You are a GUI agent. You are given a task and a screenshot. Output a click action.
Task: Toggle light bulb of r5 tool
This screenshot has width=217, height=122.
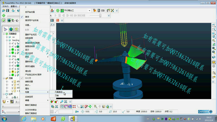coord(12,85)
